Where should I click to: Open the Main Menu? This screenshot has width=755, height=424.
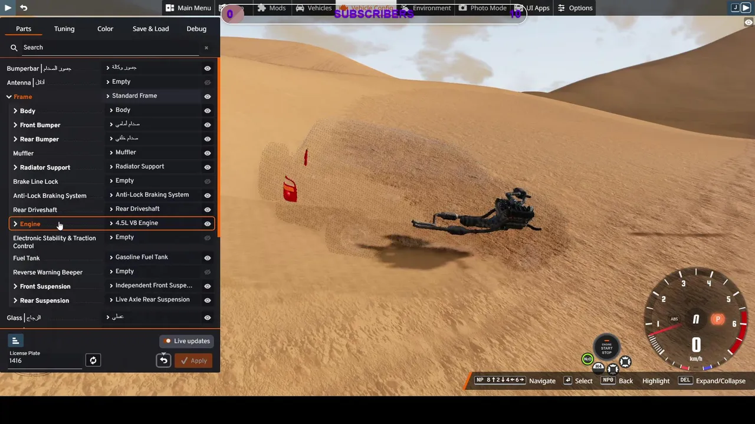point(188,8)
